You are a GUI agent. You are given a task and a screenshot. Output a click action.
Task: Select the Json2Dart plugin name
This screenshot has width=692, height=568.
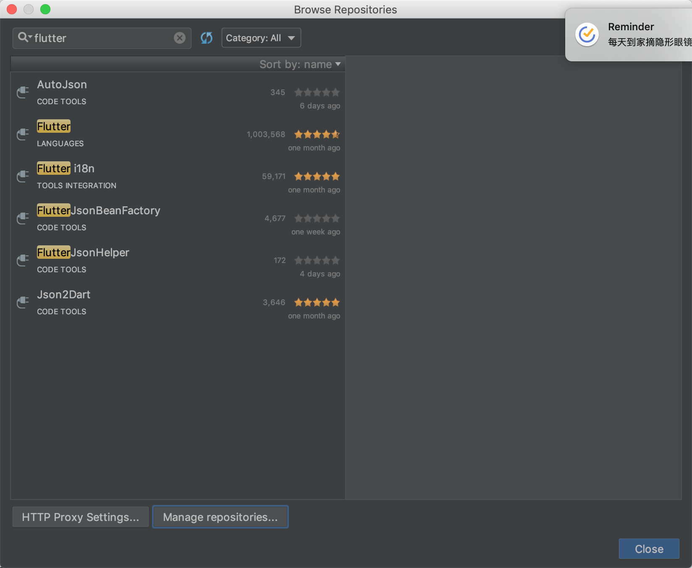click(x=64, y=295)
